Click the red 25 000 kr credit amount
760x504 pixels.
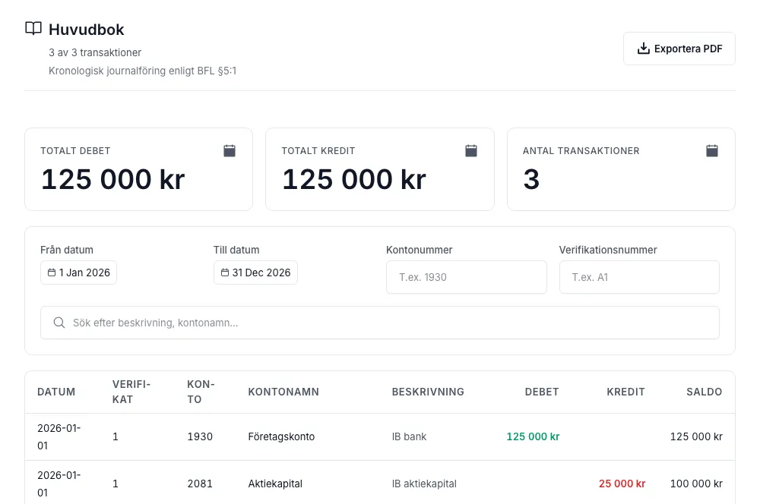point(622,484)
